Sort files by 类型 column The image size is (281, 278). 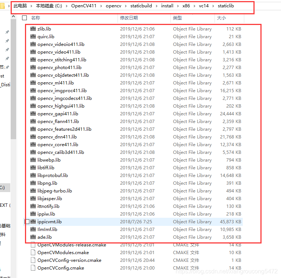(177, 18)
